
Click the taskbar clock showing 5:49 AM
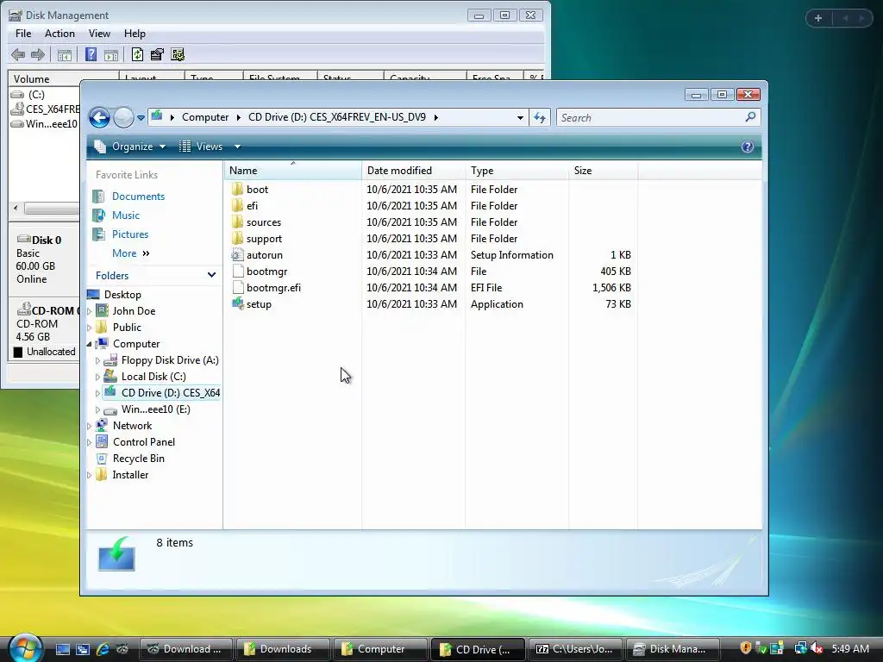(849, 648)
